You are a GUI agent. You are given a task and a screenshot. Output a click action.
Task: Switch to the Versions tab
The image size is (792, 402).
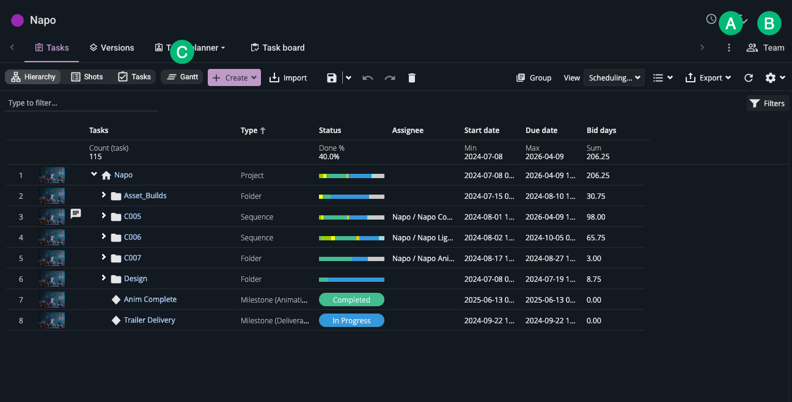[112, 48]
